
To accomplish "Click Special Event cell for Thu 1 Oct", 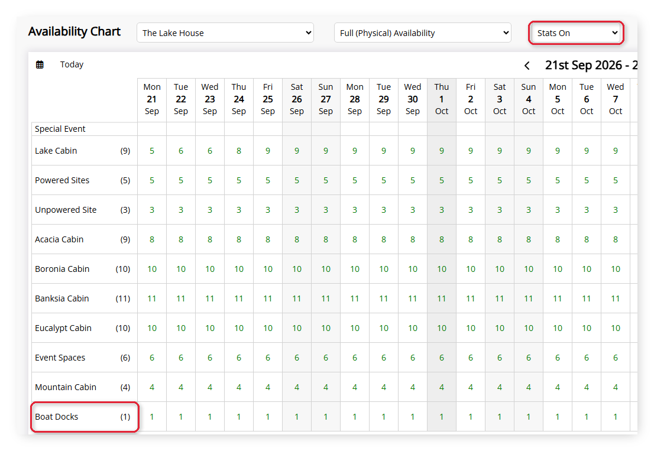I will [442, 129].
